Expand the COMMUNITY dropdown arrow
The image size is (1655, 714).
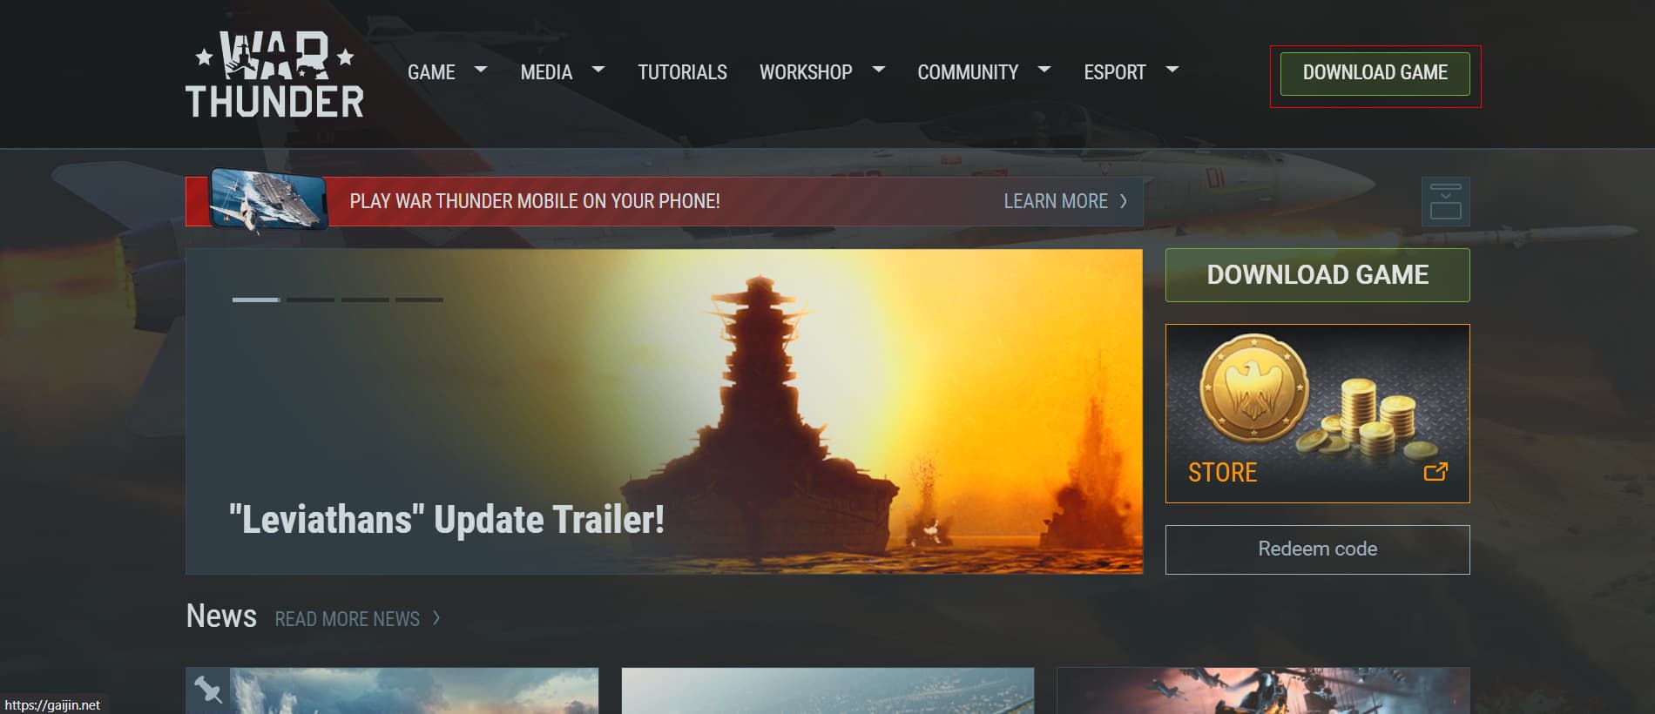1044,69
